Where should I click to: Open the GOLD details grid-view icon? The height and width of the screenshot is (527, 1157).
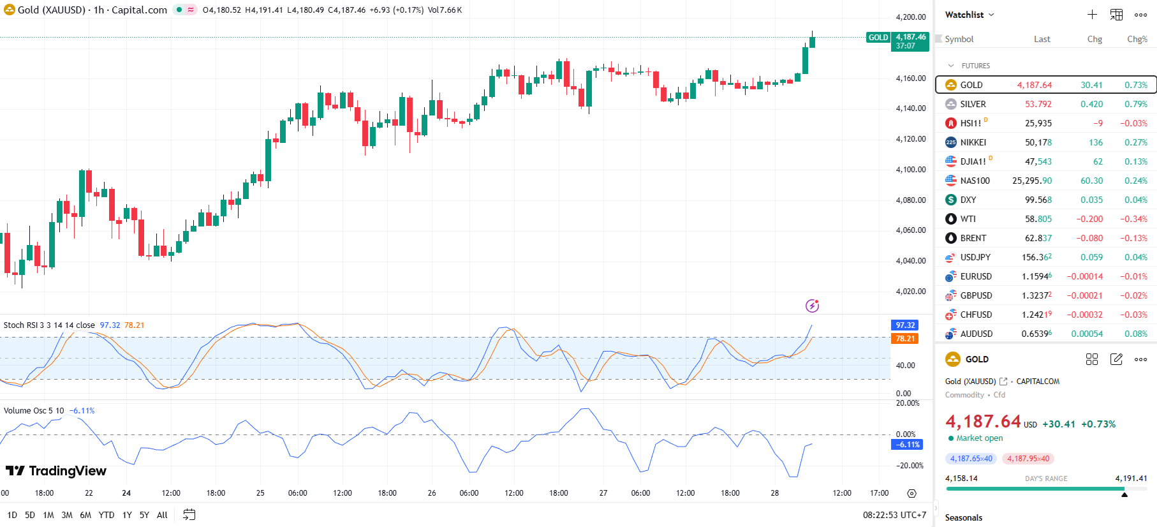coord(1092,359)
